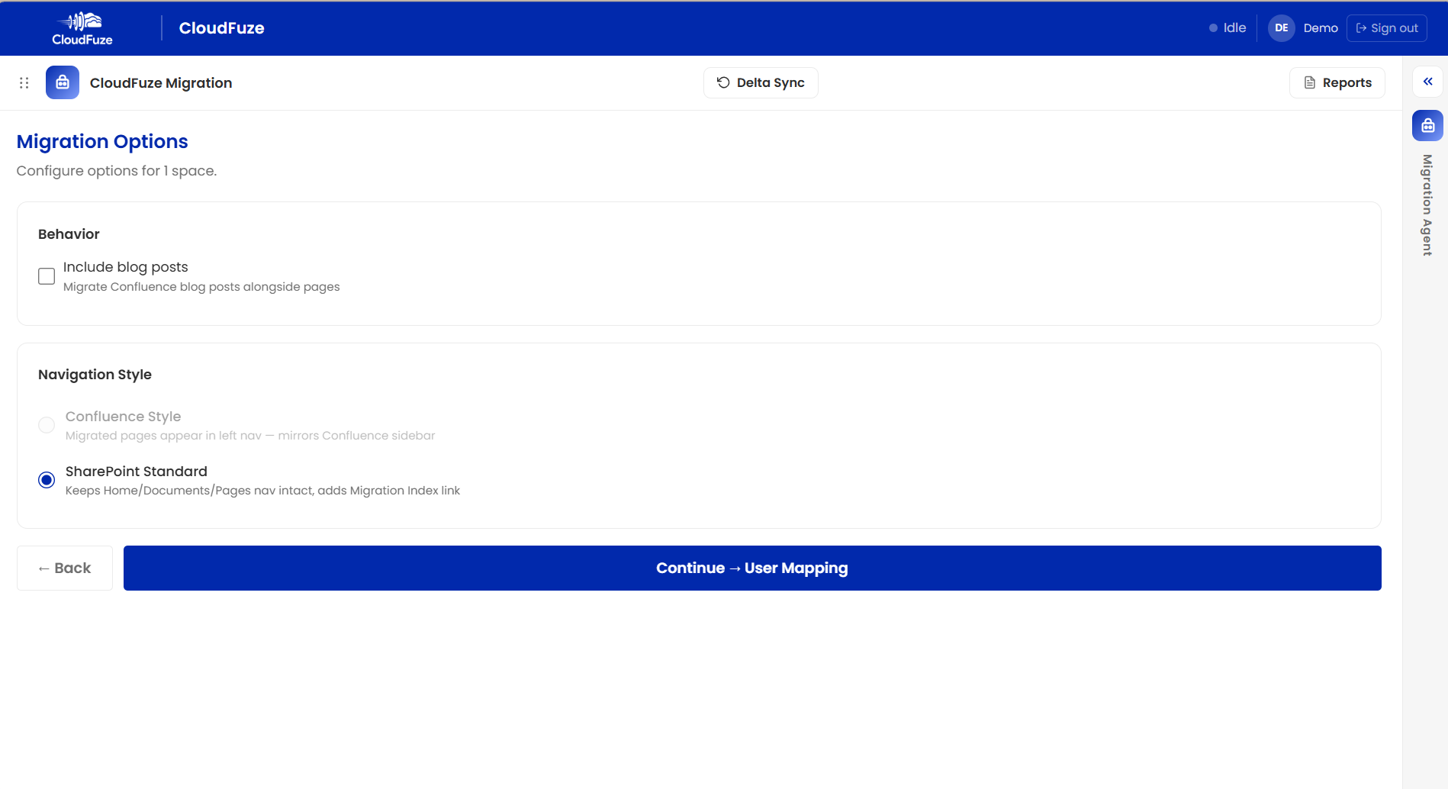The height and width of the screenshot is (789, 1448).
Task: Click 'Configure options for 1 space.' text
Action: pos(117,171)
